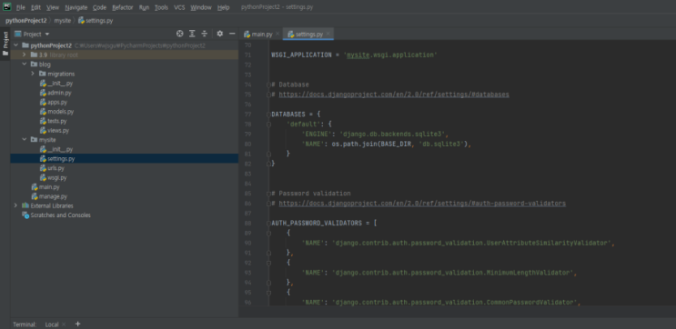This screenshot has height=329, width=676.
Task: Open the Edit menu
Action: coord(36,7)
